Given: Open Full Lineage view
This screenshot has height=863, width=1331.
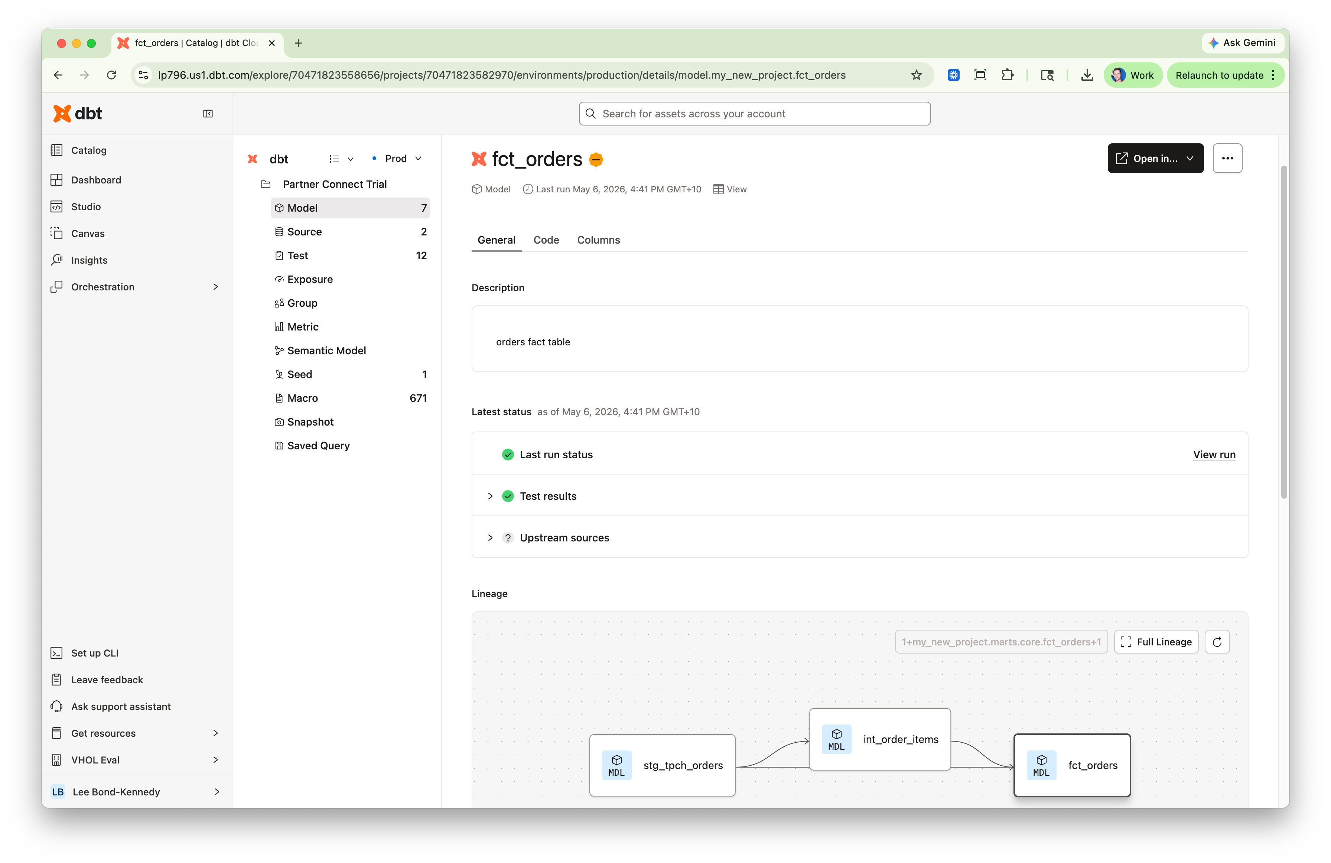Looking at the screenshot, I should click(1156, 642).
